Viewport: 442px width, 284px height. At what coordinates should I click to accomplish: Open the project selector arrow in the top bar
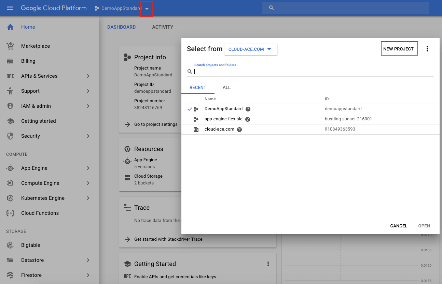[x=147, y=8]
